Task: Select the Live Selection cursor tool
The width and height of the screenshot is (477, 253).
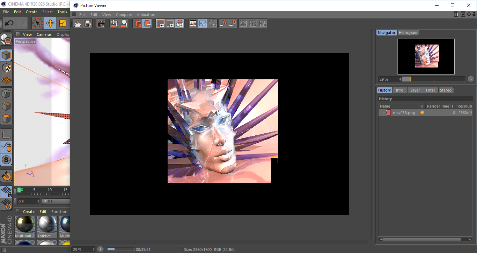Action: tap(38, 23)
